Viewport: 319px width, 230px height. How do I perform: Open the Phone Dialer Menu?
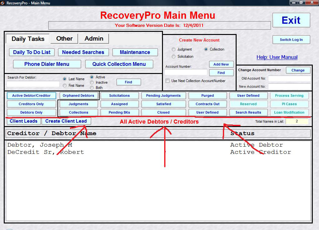click(47, 64)
